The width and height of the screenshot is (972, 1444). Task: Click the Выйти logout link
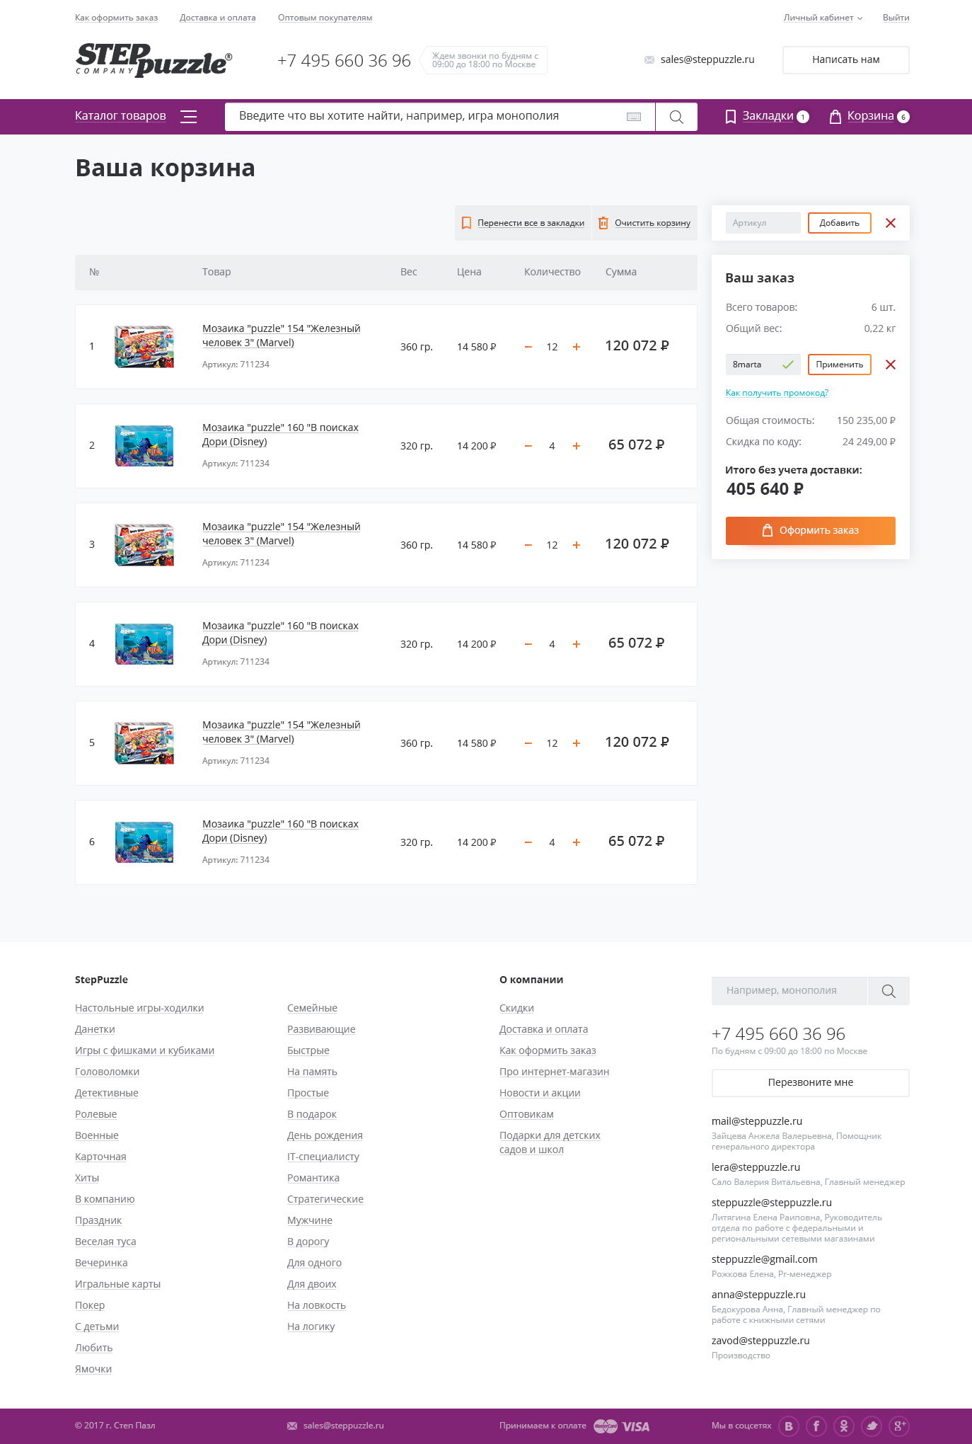pyautogui.click(x=896, y=18)
